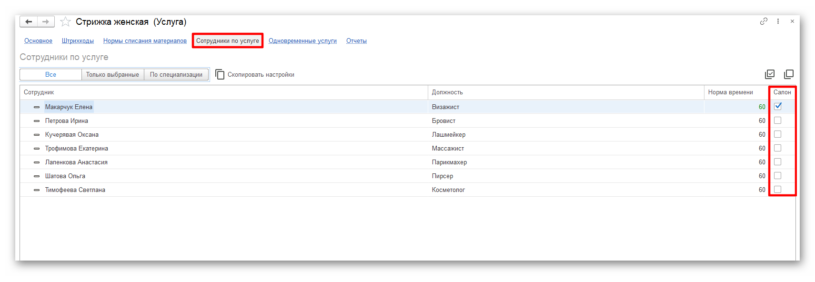815x282 pixels.
Task: Tick Салон checkbox for Тимофеева Светлана
Action: click(778, 190)
